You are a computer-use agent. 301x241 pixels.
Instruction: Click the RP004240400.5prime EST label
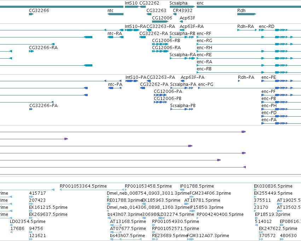[220, 214]
